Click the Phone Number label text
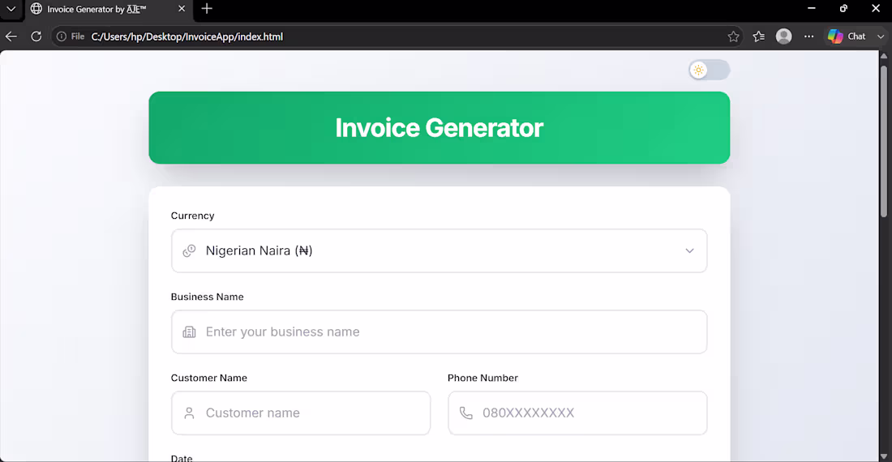This screenshot has width=892, height=462. click(482, 378)
